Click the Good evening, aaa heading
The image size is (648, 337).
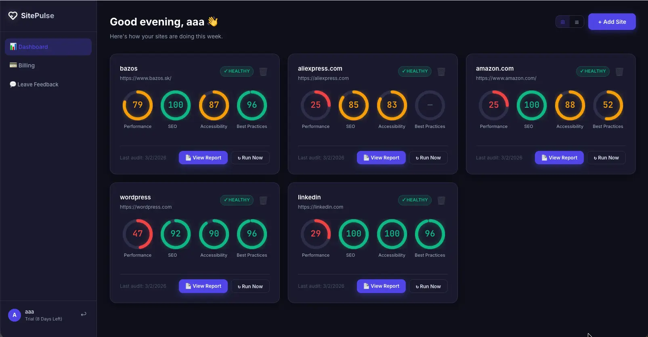[164, 22]
